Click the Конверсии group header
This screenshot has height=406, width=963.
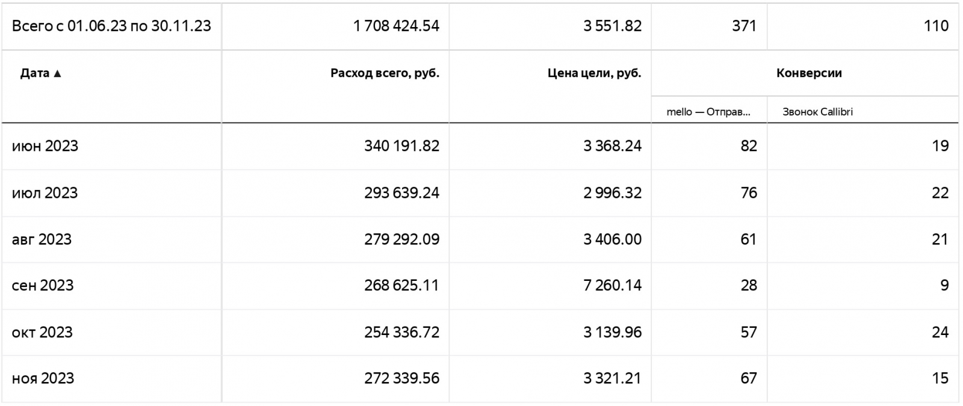pos(808,73)
